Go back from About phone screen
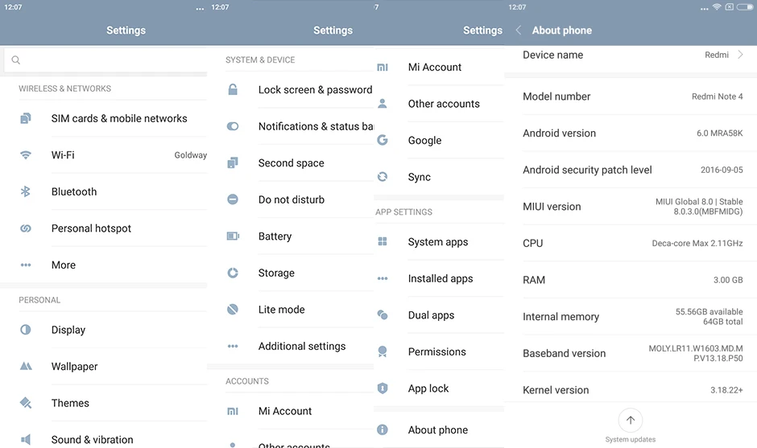The width and height of the screenshot is (757, 448). pyautogui.click(x=519, y=30)
